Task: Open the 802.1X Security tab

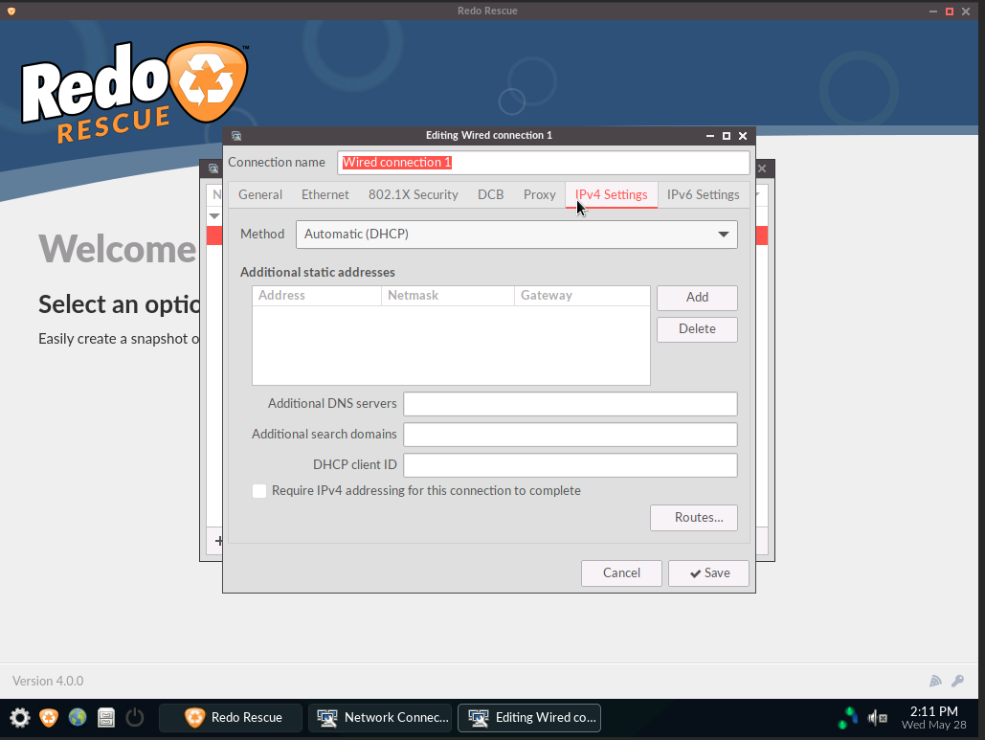Action: [x=414, y=194]
